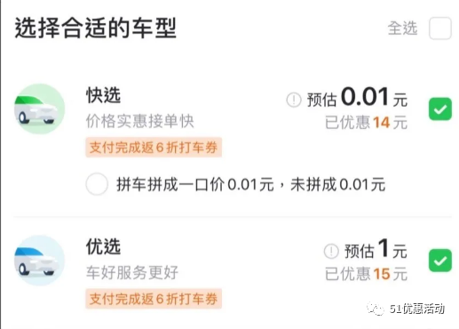Click the 拼车拼成一口价0.01元 text
The height and width of the screenshot is (329, 459).
195,184
